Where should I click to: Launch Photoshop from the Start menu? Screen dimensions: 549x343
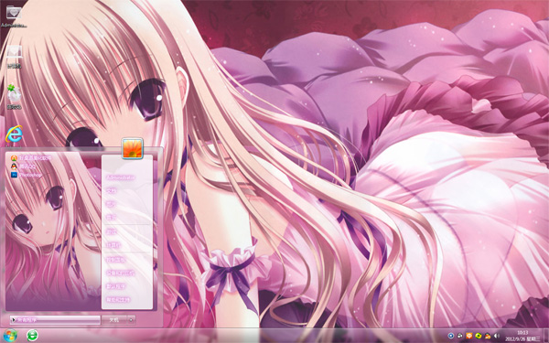tap(27, 175)
